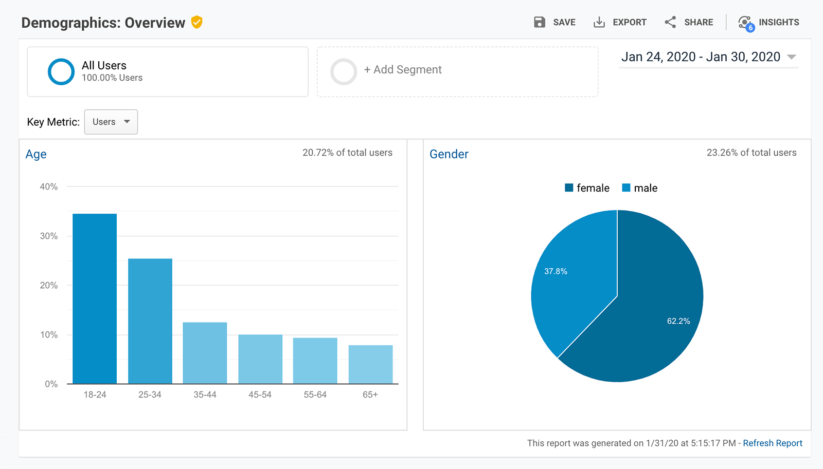Click the Share network icon
This screenshot has height=469, width=823.
pyautogui.click(x=670, y=22)
